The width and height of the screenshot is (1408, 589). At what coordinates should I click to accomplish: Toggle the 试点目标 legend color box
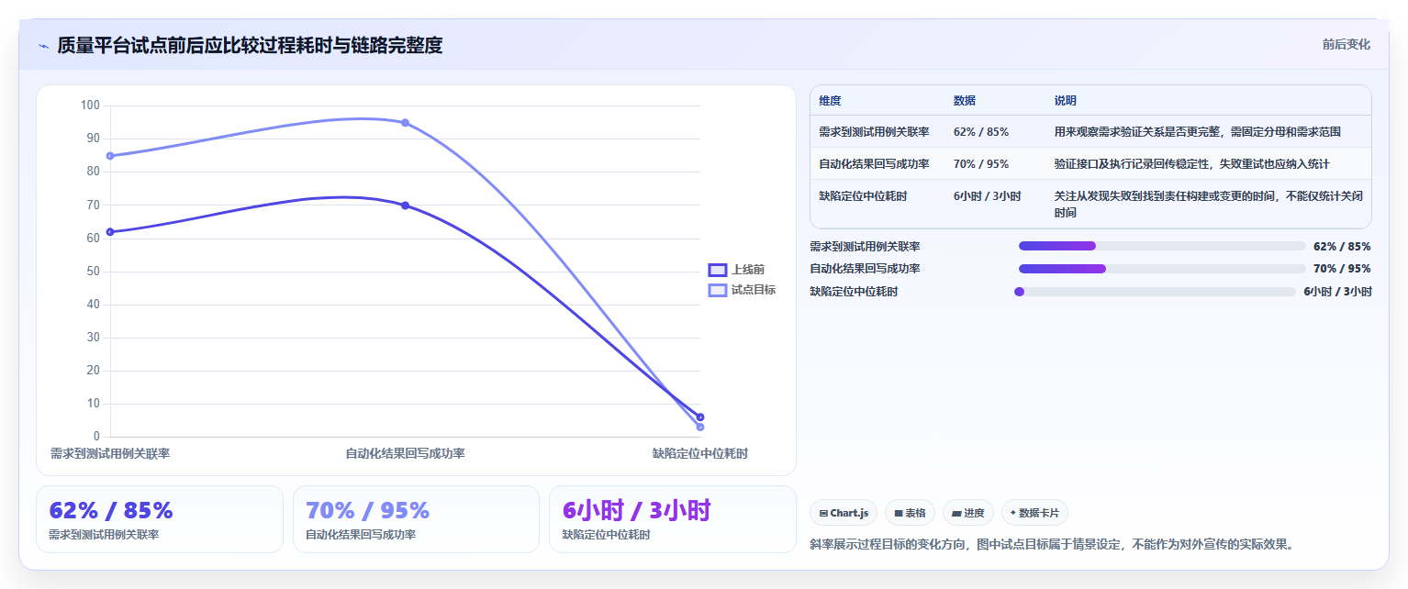[718, 290]
